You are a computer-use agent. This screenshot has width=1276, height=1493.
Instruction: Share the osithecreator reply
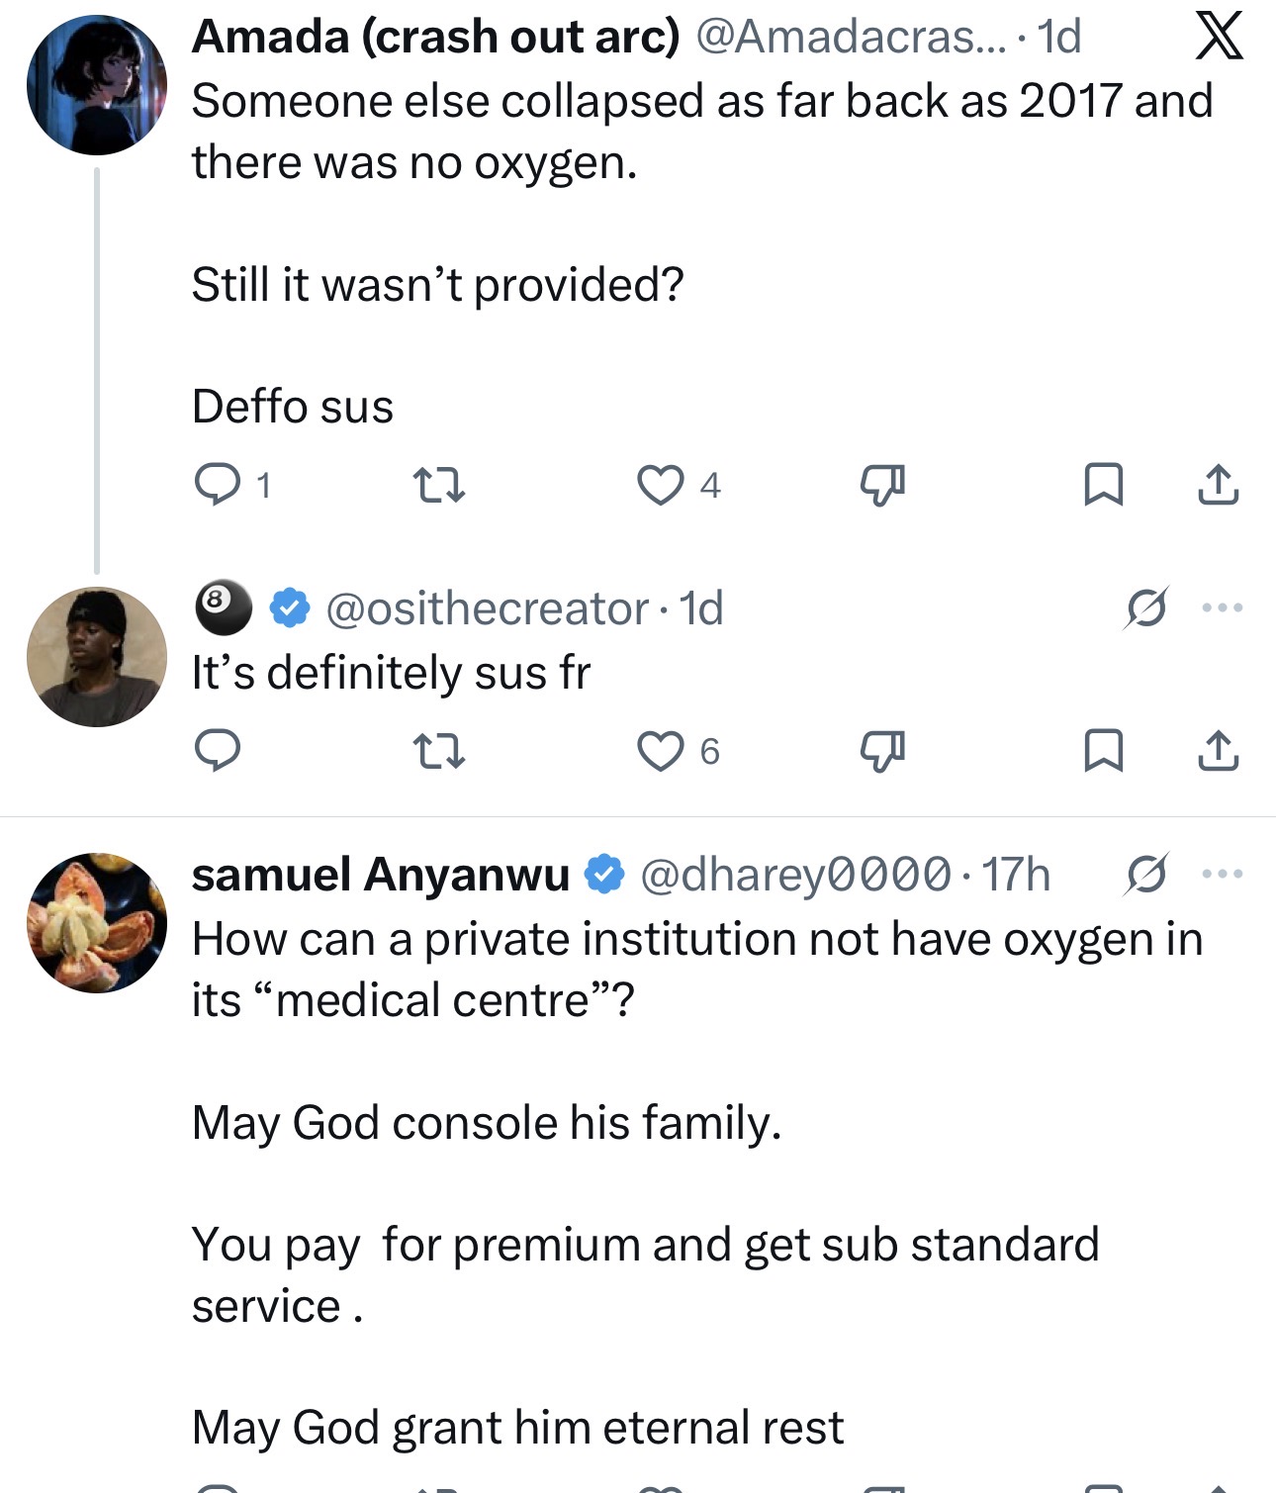(x=1218, y=750)
